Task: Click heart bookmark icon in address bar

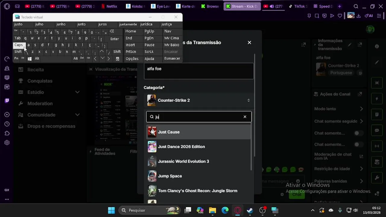Action: click(x=340, y=16)
